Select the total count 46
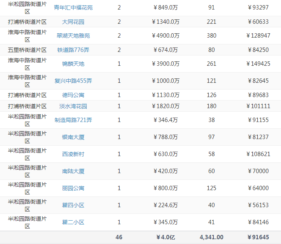Image resolution: width=281 pixels, height=244 pixels. (x=119, y=237)
